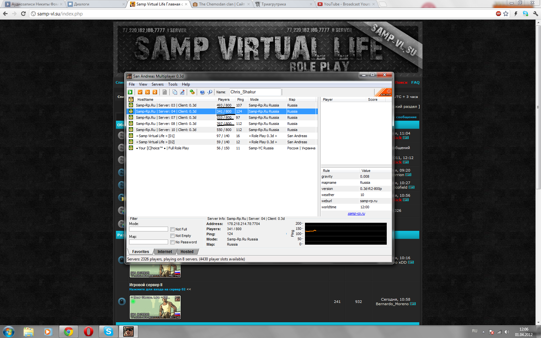Click the FAQ link on the webpage
The width and height of the screenshot is (541, 338).
415,82
